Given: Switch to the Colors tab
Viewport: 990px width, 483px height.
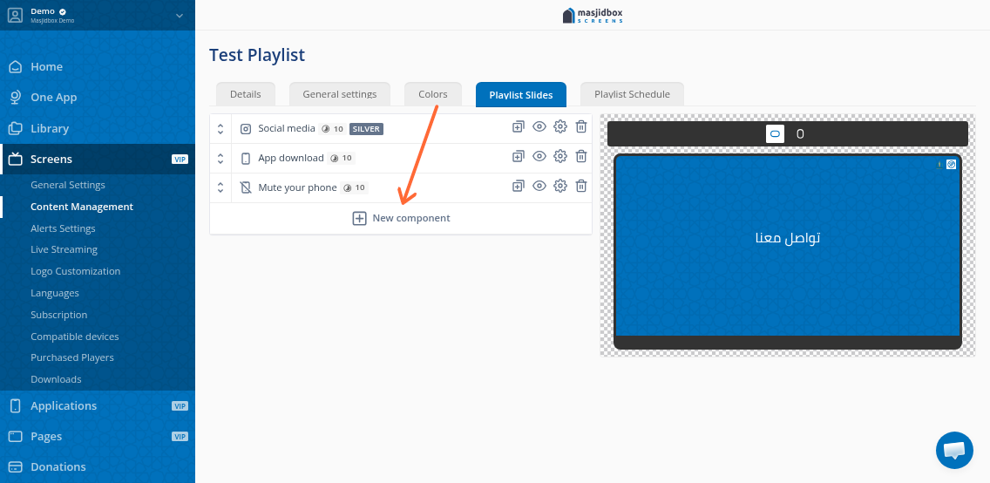Looking at the screenshot, I should [433, 94].
